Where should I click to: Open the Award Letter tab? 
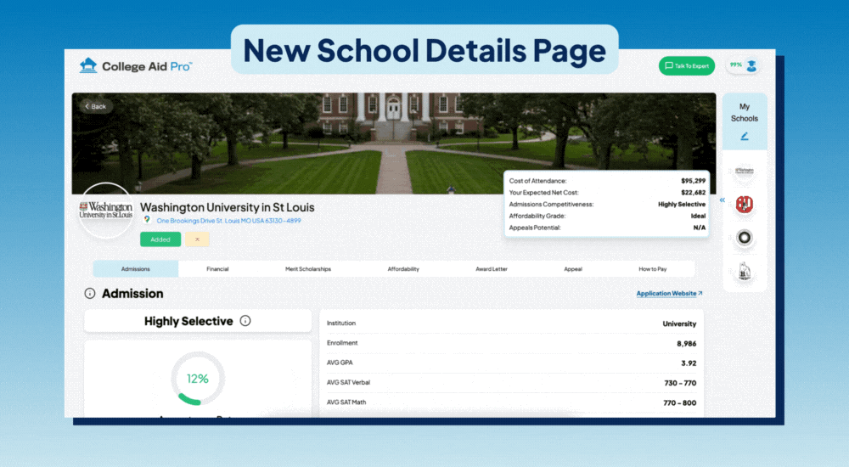point(492,268)
